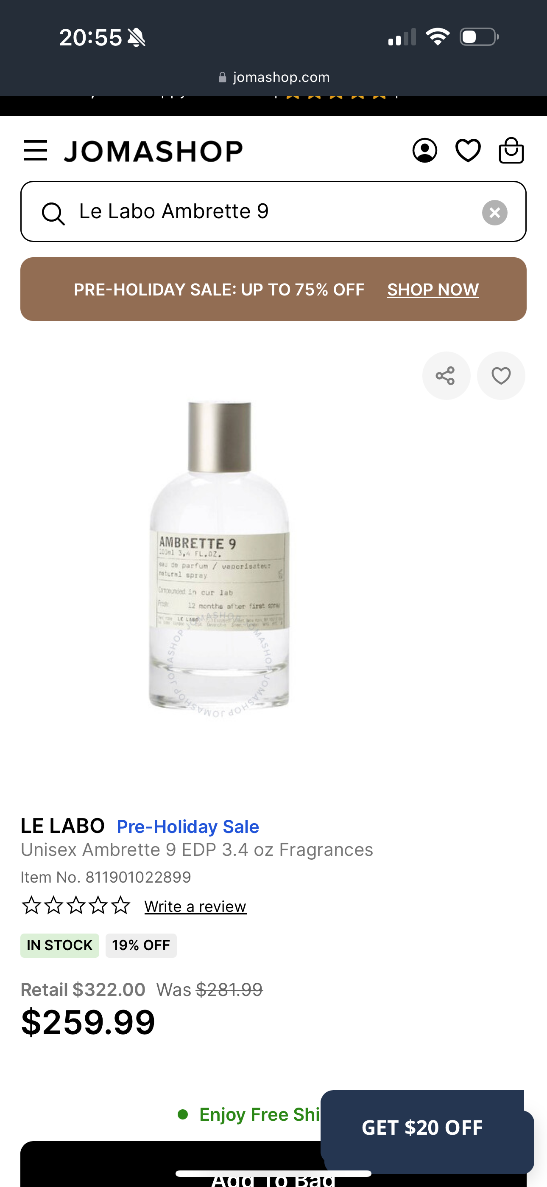Add Ambrette 9 to wishlist heart
Viewport: 547px width, 1187px height.
point(501,376)
